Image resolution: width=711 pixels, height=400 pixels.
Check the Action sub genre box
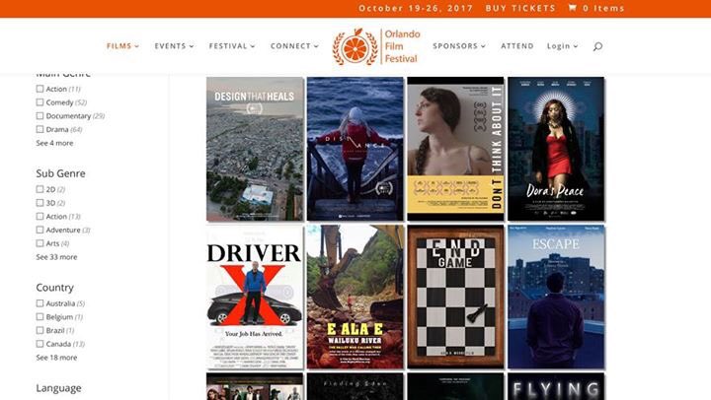pos(39,217)
